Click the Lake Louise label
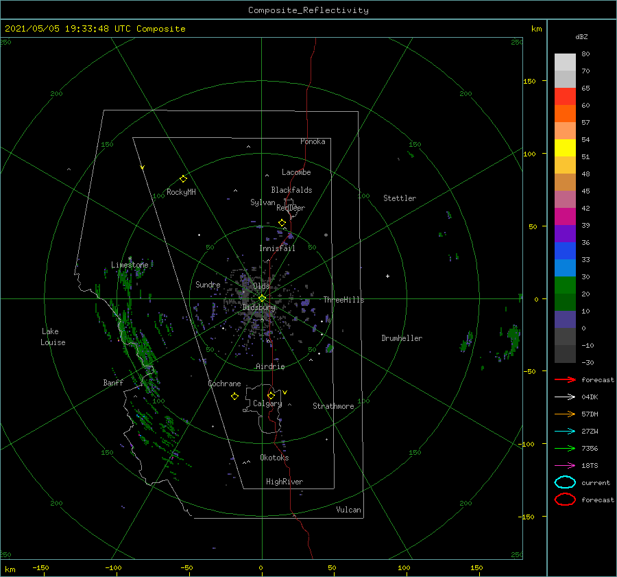This screenshot has width=617, height=577. coord(53,337)
